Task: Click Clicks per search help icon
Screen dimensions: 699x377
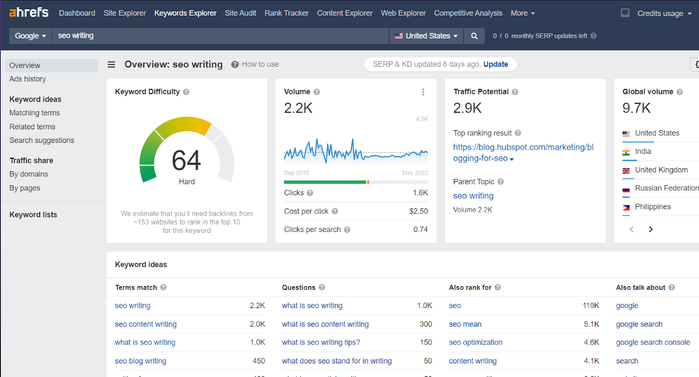Action: (347, 230)
